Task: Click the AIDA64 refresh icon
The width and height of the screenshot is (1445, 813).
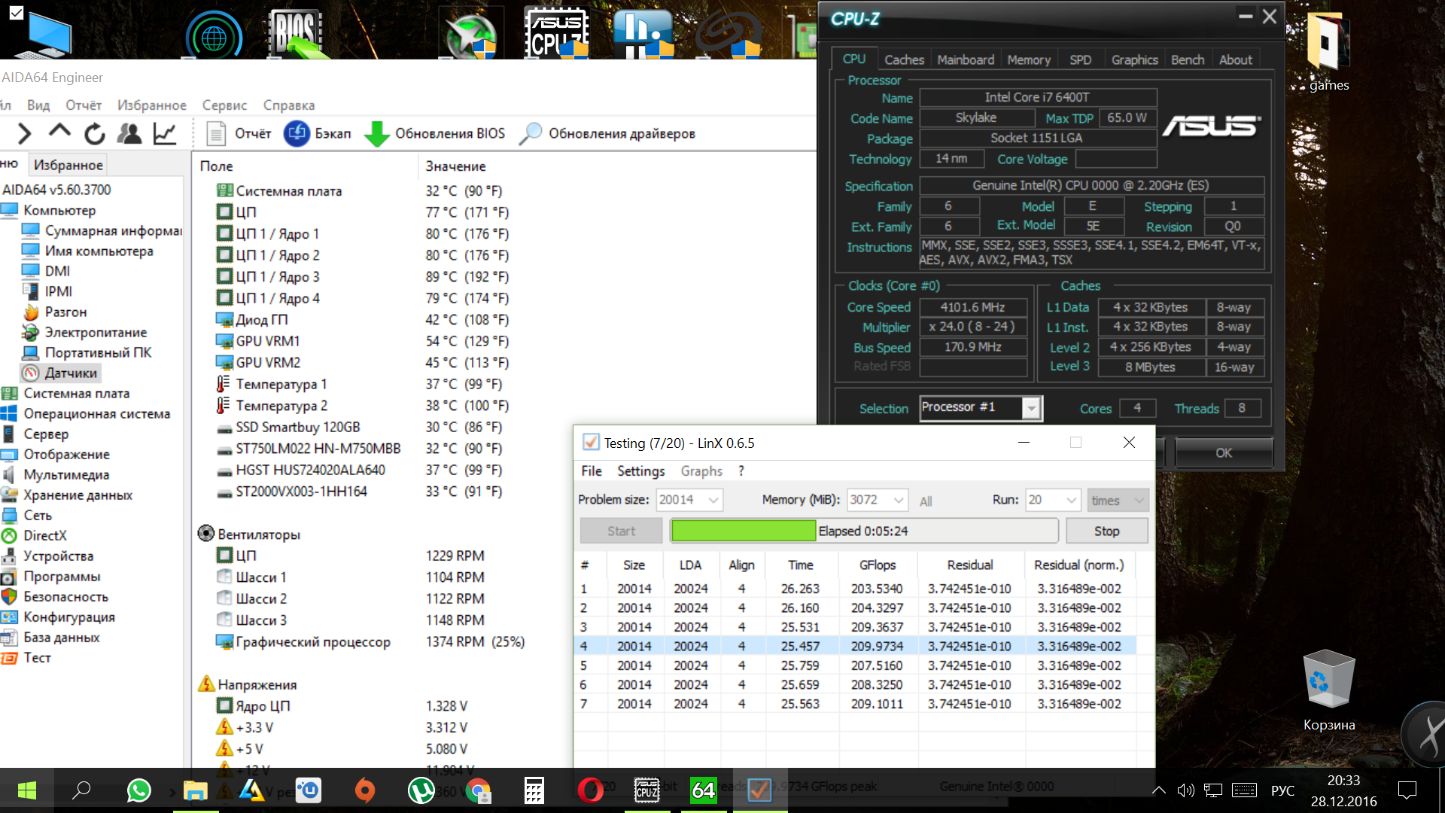Action: click(x=95, y=134)
